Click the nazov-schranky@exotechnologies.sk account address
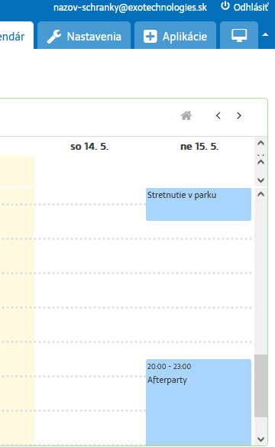 130,8
